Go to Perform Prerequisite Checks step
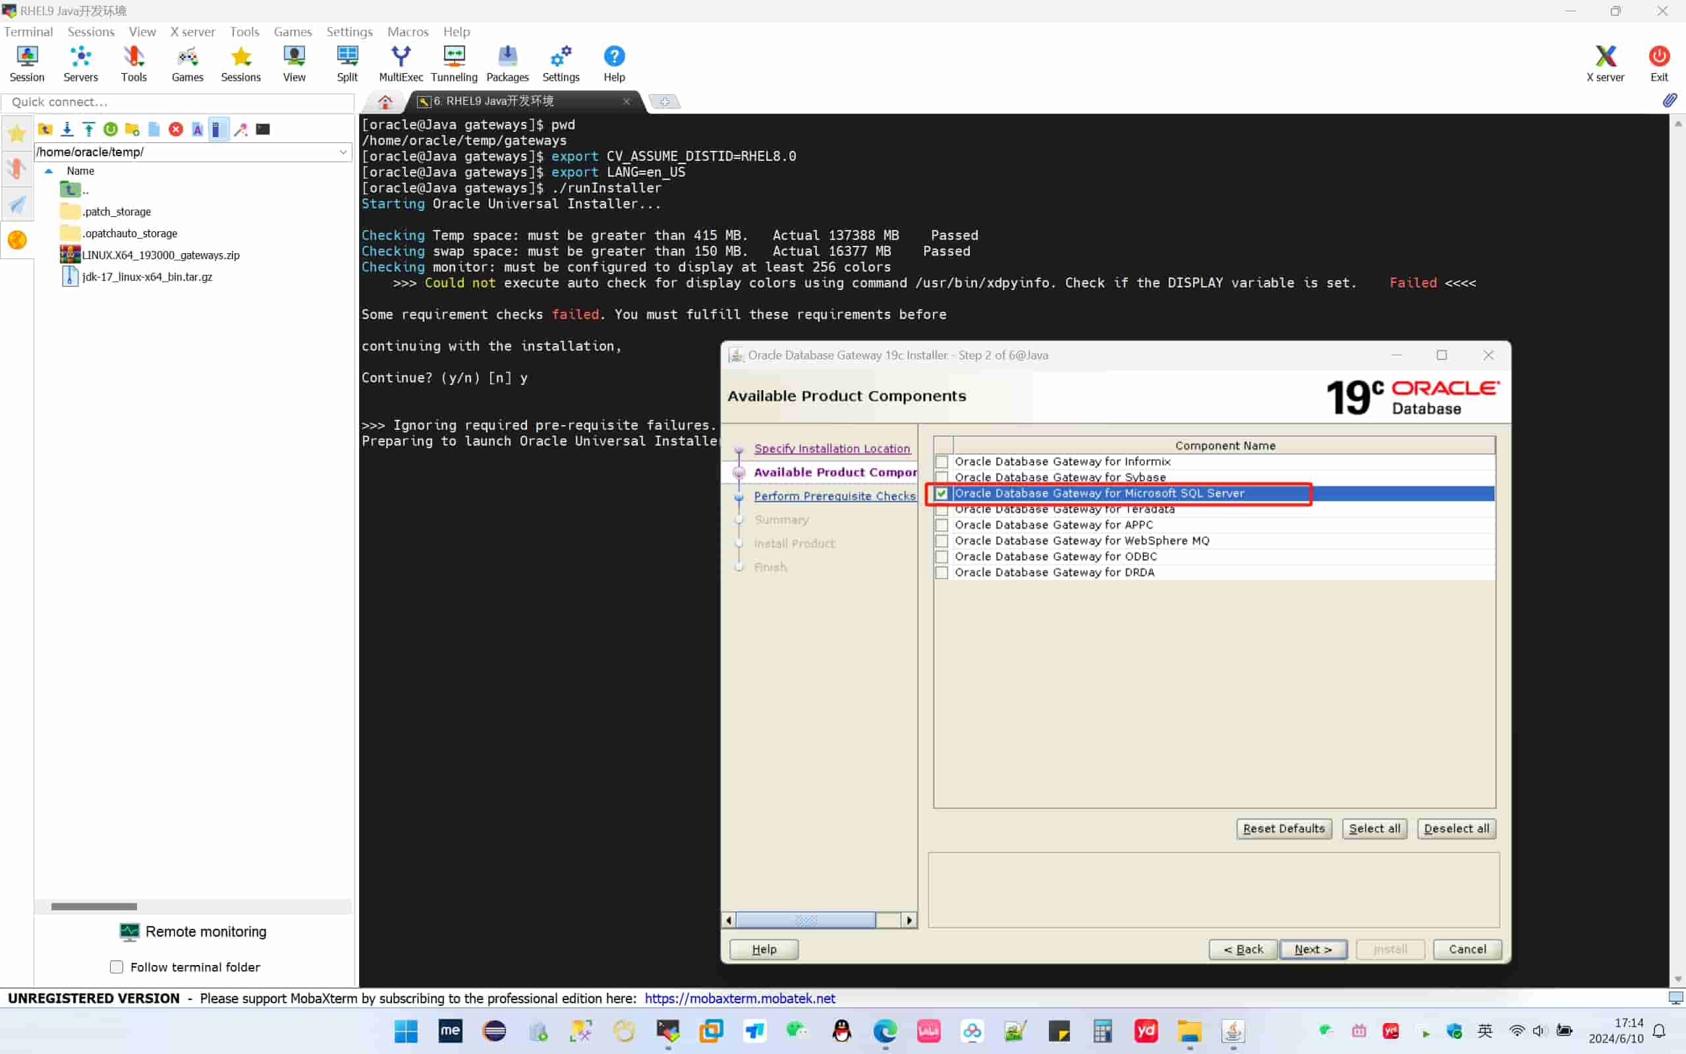 (x=835, y=496)
